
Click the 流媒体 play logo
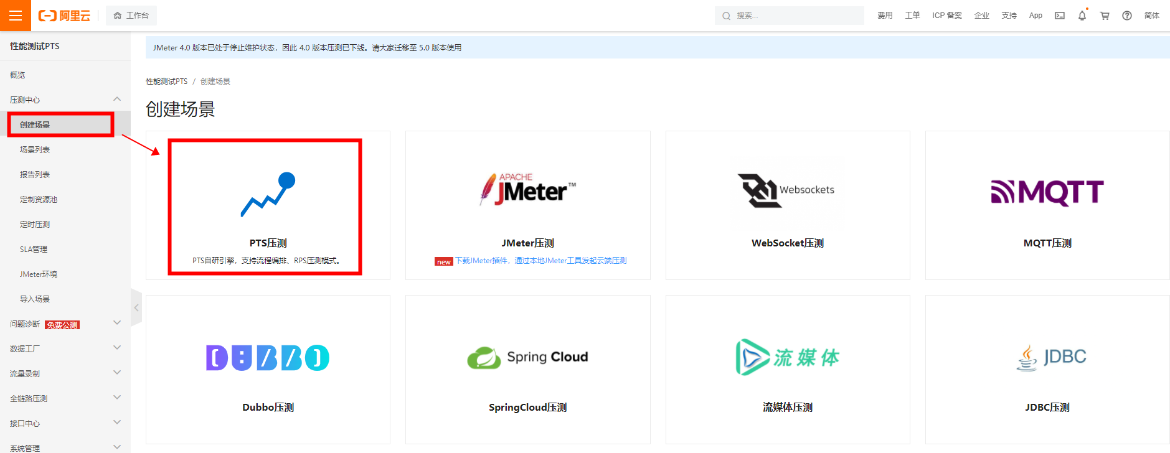pyautogui.click(x=788, y=357)
